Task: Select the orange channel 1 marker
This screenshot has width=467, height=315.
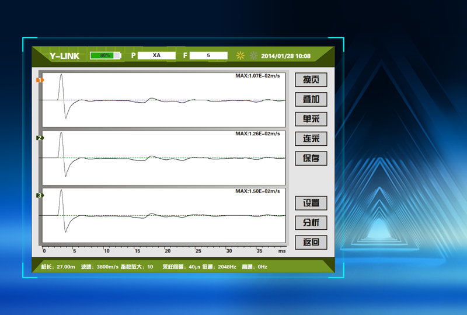Action: coord(40,80)
